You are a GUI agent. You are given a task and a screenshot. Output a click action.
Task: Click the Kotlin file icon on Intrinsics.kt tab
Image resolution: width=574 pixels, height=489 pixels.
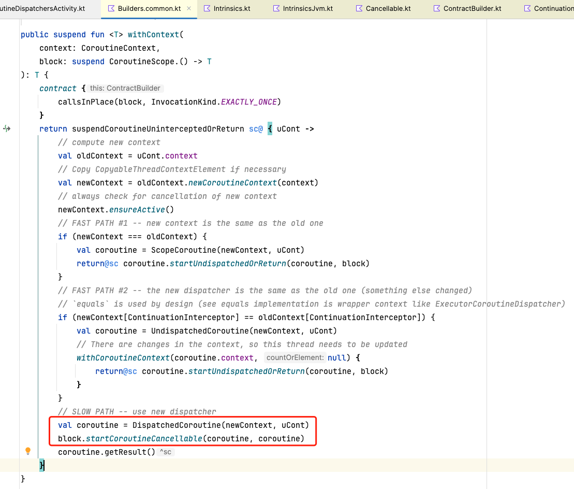(x=207, y=8)
